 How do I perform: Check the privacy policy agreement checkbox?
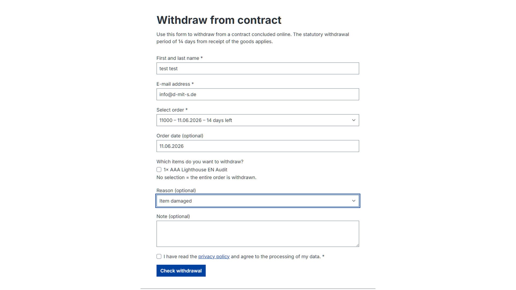tap(159, 256)
